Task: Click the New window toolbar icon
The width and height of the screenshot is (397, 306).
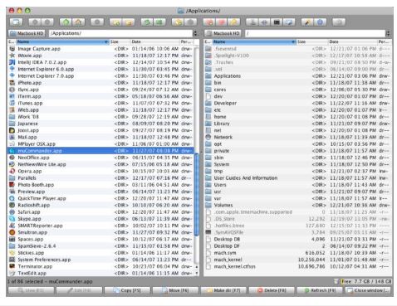Action: (17, 22)
